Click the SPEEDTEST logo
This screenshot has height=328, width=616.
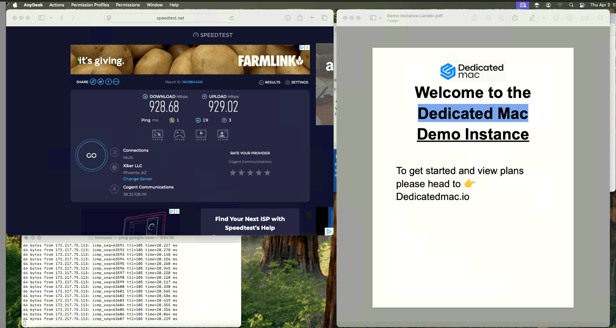[x=213, y=35]
